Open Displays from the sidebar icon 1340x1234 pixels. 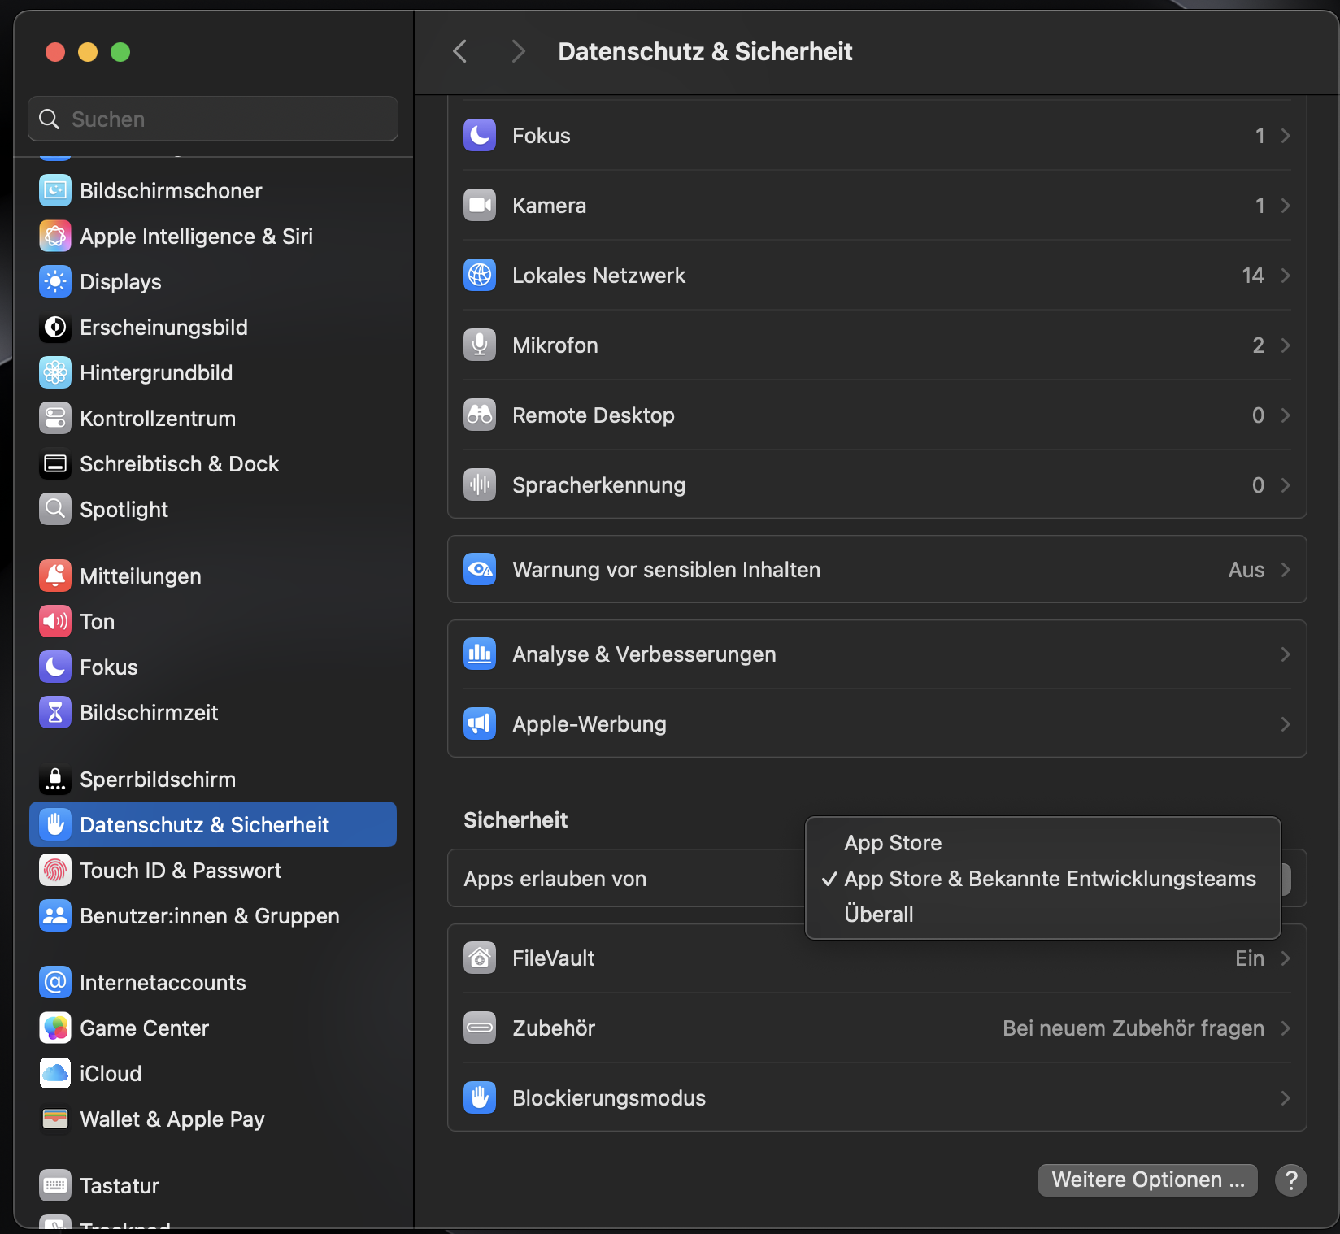coord(55,282)
